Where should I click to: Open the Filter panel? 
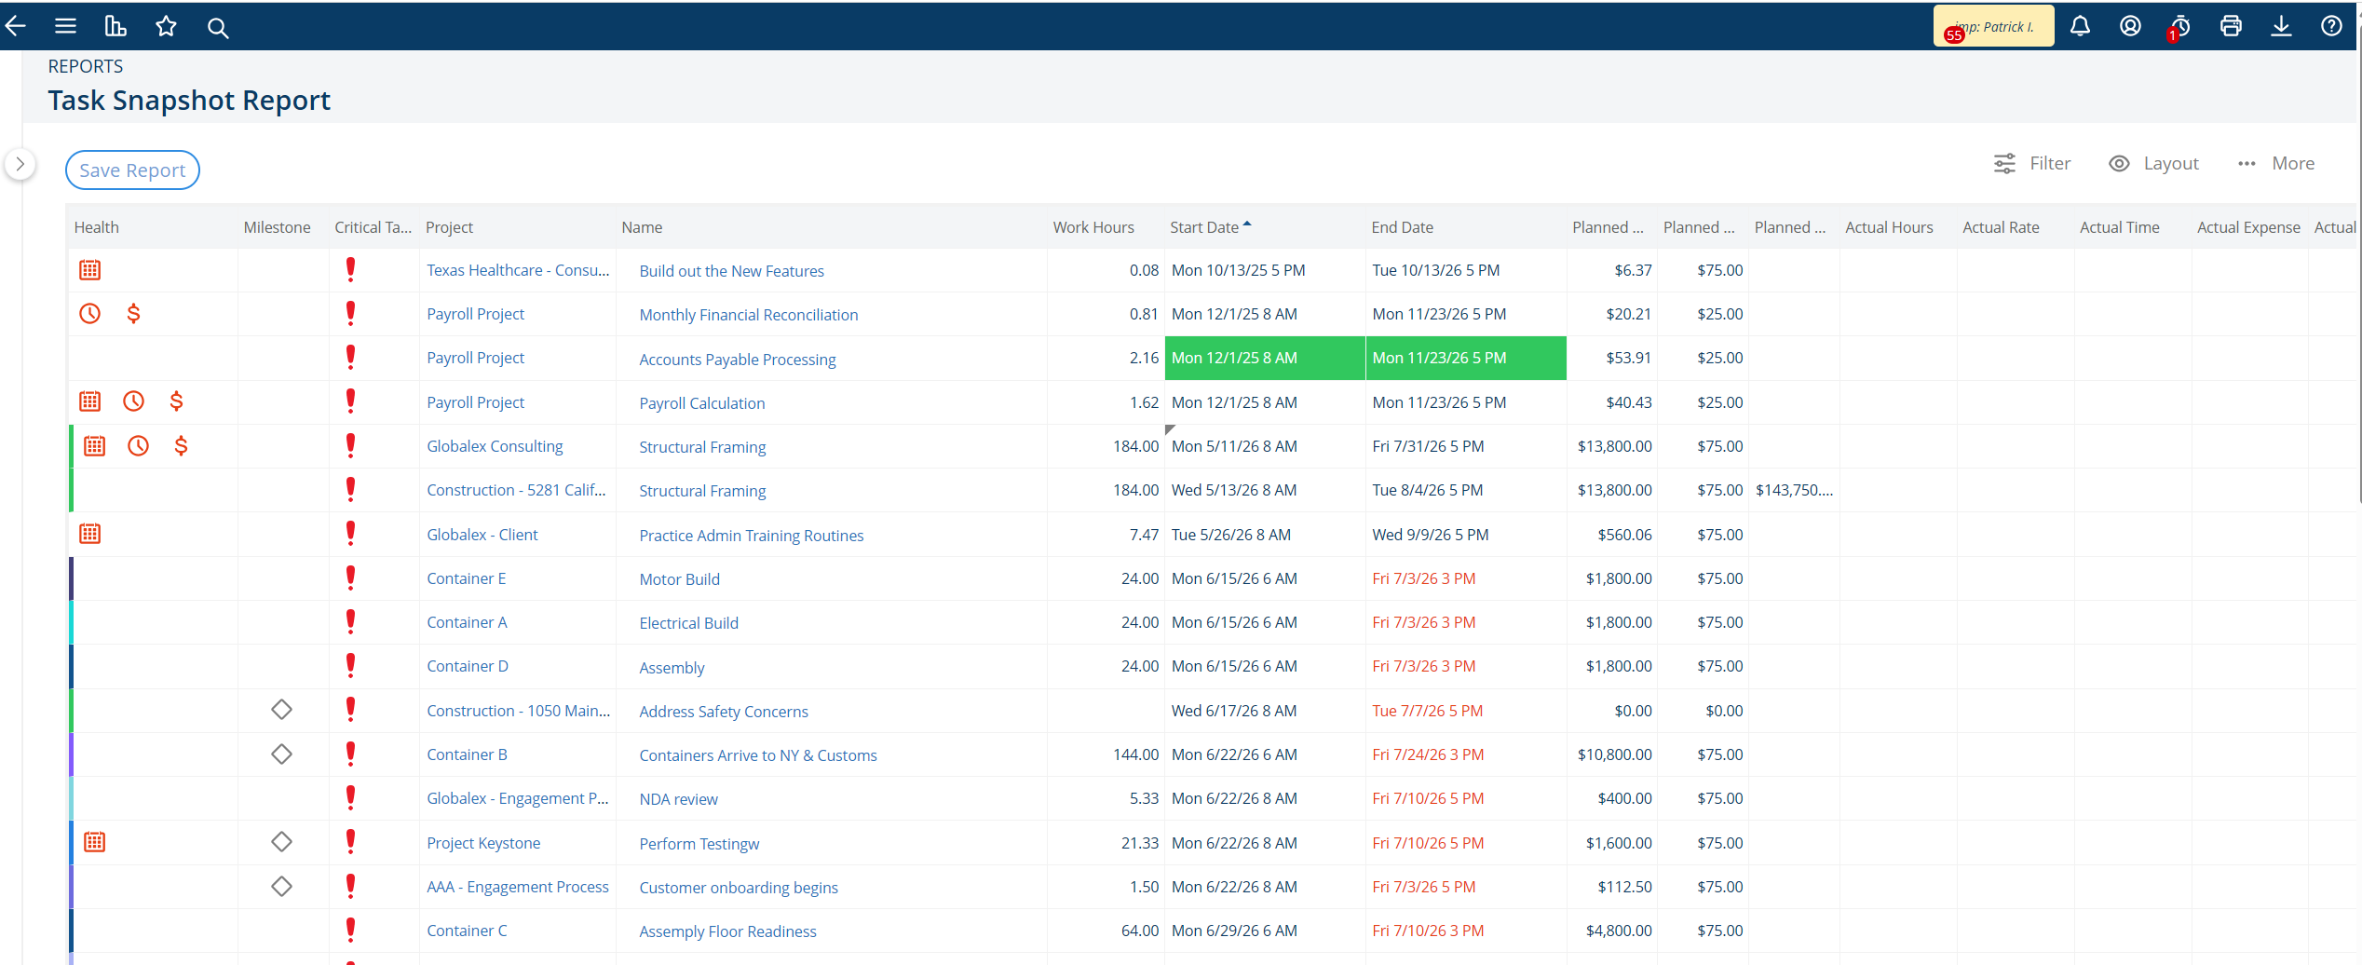(2031, 163)
